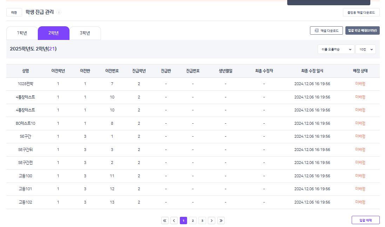Select the 2학년 tab
The image size is (385, 227).
coord(53,33)
